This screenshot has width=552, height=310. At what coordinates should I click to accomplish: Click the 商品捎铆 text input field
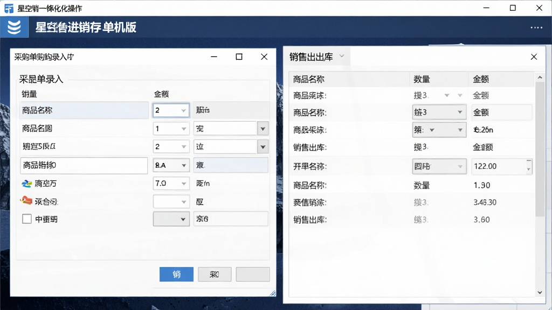point(84,165)
